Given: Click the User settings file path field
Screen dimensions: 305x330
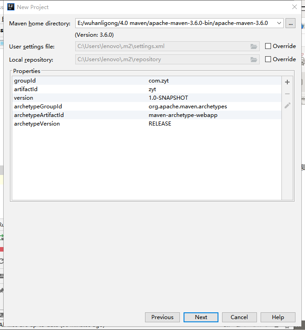Looking at the screenshot, I should (x=167, y=46).
